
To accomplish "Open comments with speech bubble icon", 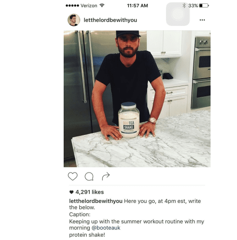I will click(89, 176).
